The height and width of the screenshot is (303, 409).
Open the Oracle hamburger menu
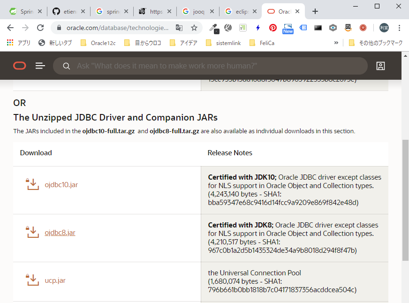(40, 66)
